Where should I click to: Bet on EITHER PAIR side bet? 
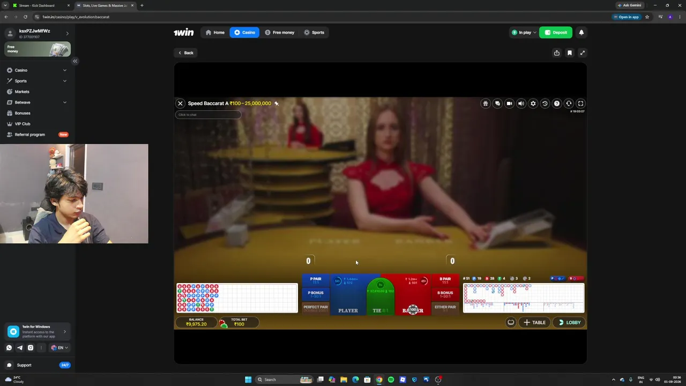(x=445, y=308)
